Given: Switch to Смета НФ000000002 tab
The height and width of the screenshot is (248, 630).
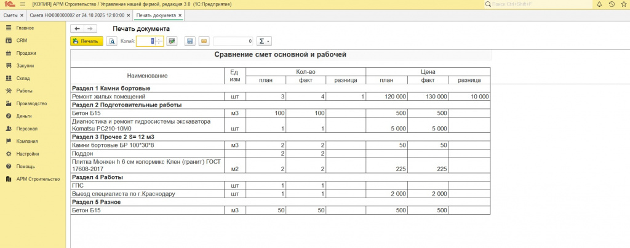Looking at the screenshot, I should click(77, 15).
